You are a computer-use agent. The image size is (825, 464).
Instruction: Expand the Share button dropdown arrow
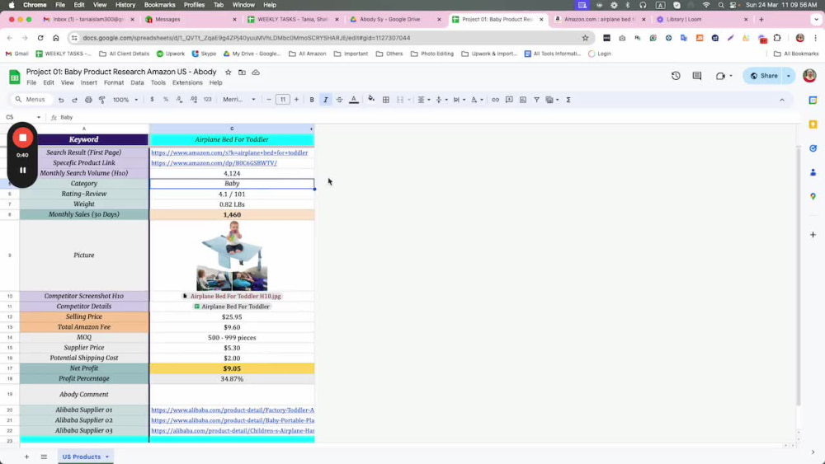(x=788, y=76)
